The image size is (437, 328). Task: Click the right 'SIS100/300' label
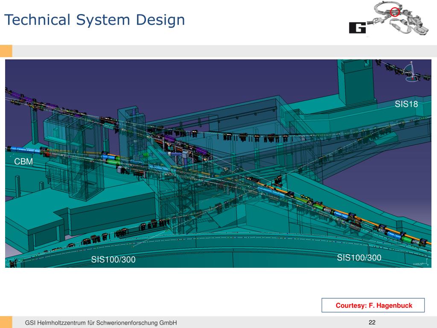[x=359, y=258]
